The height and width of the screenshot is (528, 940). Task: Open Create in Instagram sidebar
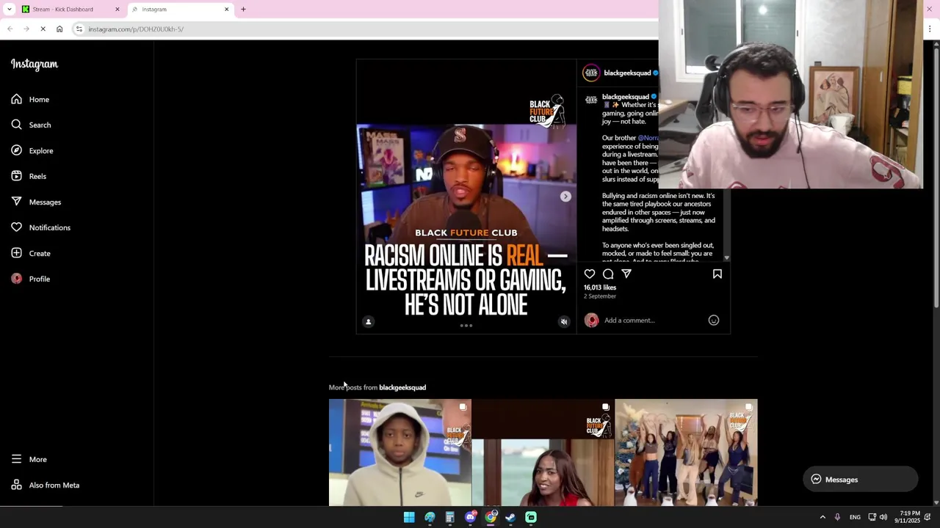pyautogui.click(x=31, y=254)
